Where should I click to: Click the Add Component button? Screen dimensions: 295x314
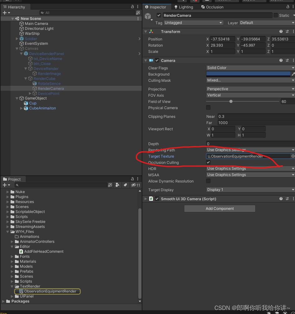(x=220, y=209)
